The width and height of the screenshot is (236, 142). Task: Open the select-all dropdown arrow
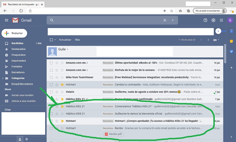(x=55, y=40)
